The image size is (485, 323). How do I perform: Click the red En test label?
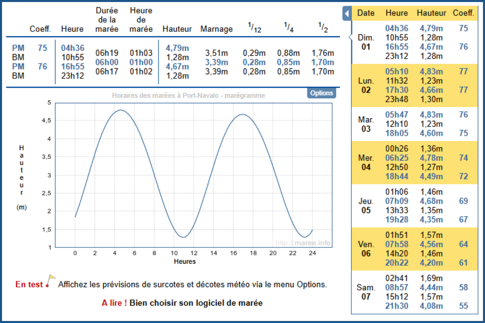point(29,284)
